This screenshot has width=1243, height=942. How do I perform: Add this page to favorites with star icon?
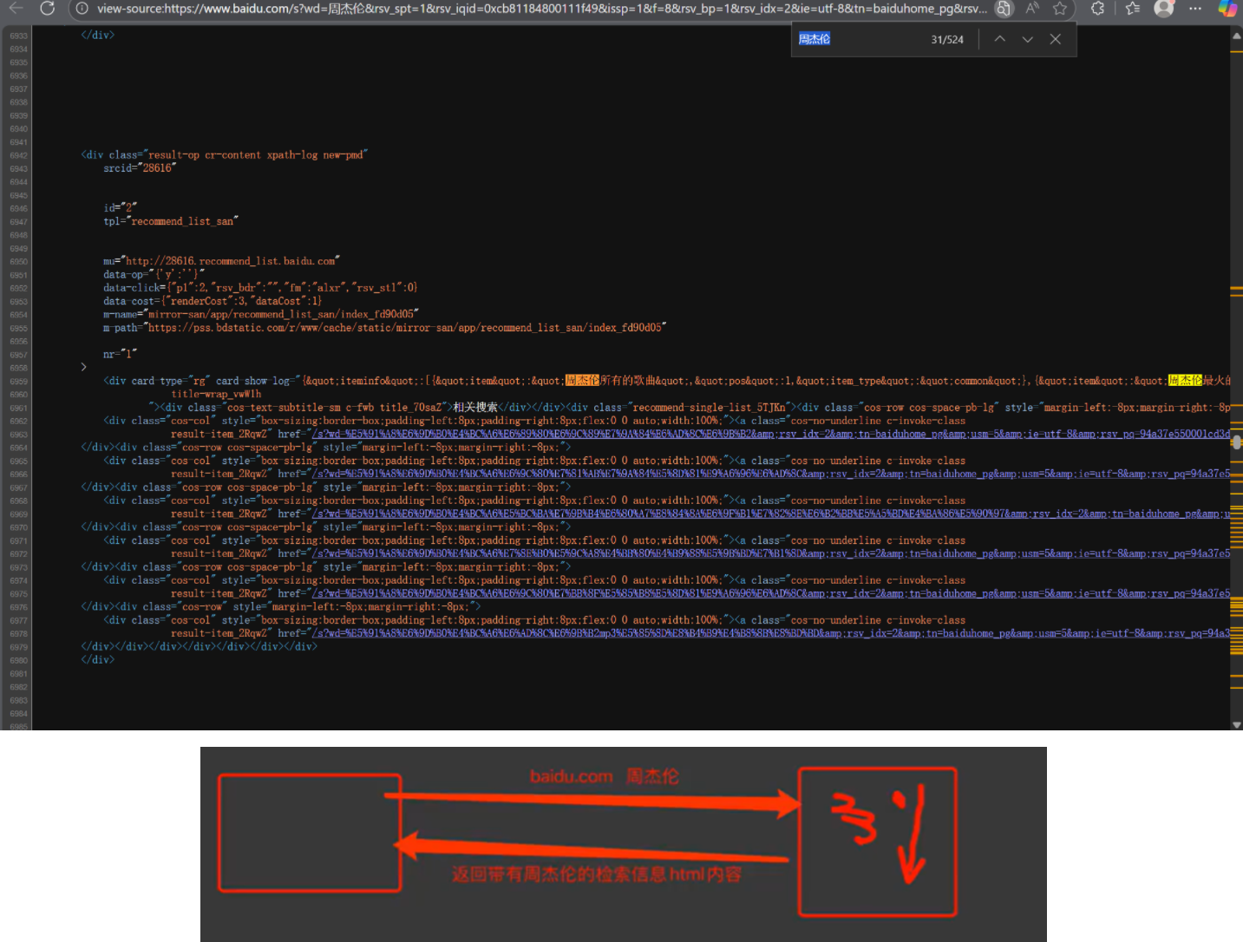coord(1060,9)
